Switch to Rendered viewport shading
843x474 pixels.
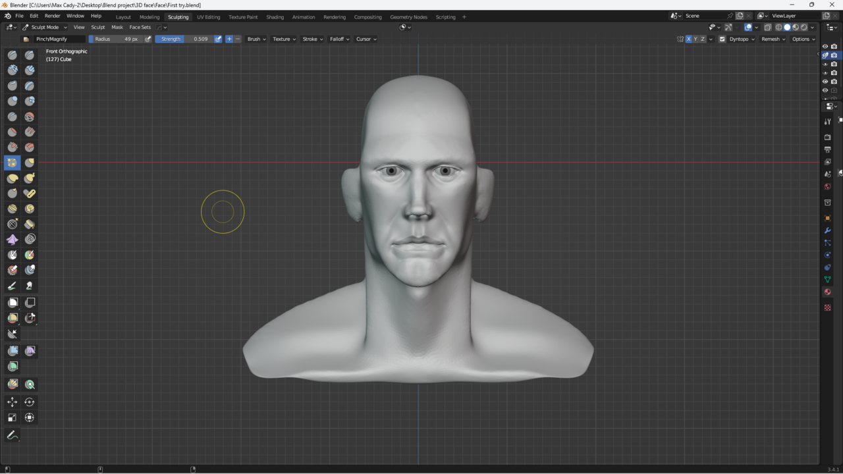804,27
